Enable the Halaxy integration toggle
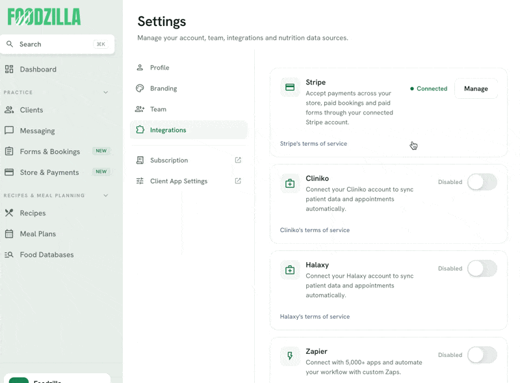 click(482, 269)
